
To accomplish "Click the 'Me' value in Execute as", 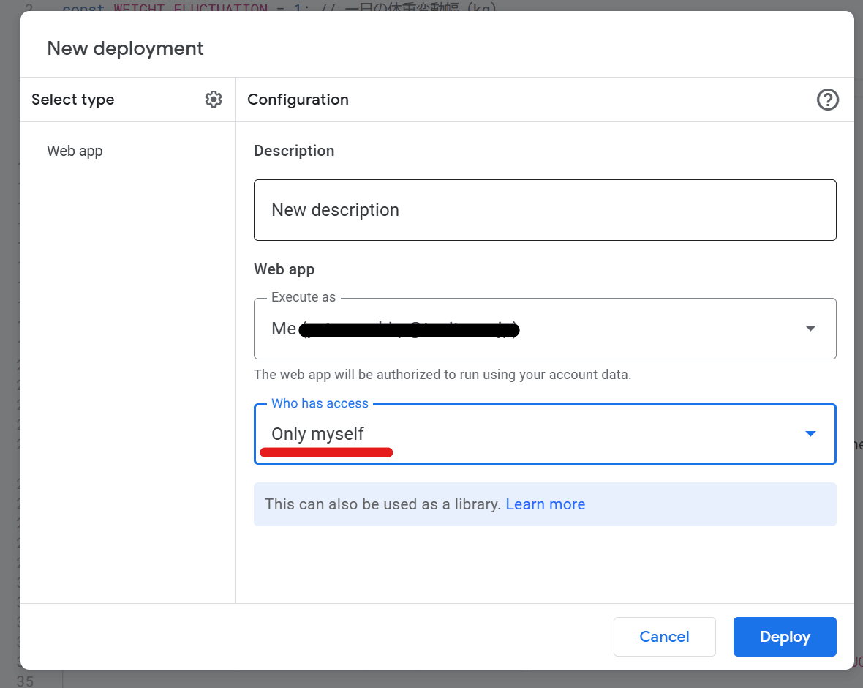I will [x=283, y=329].
